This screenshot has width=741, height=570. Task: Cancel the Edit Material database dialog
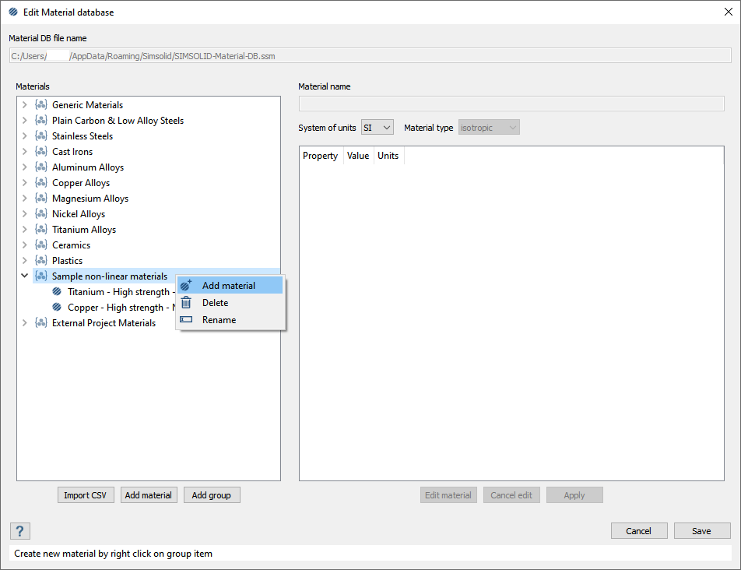638,531
